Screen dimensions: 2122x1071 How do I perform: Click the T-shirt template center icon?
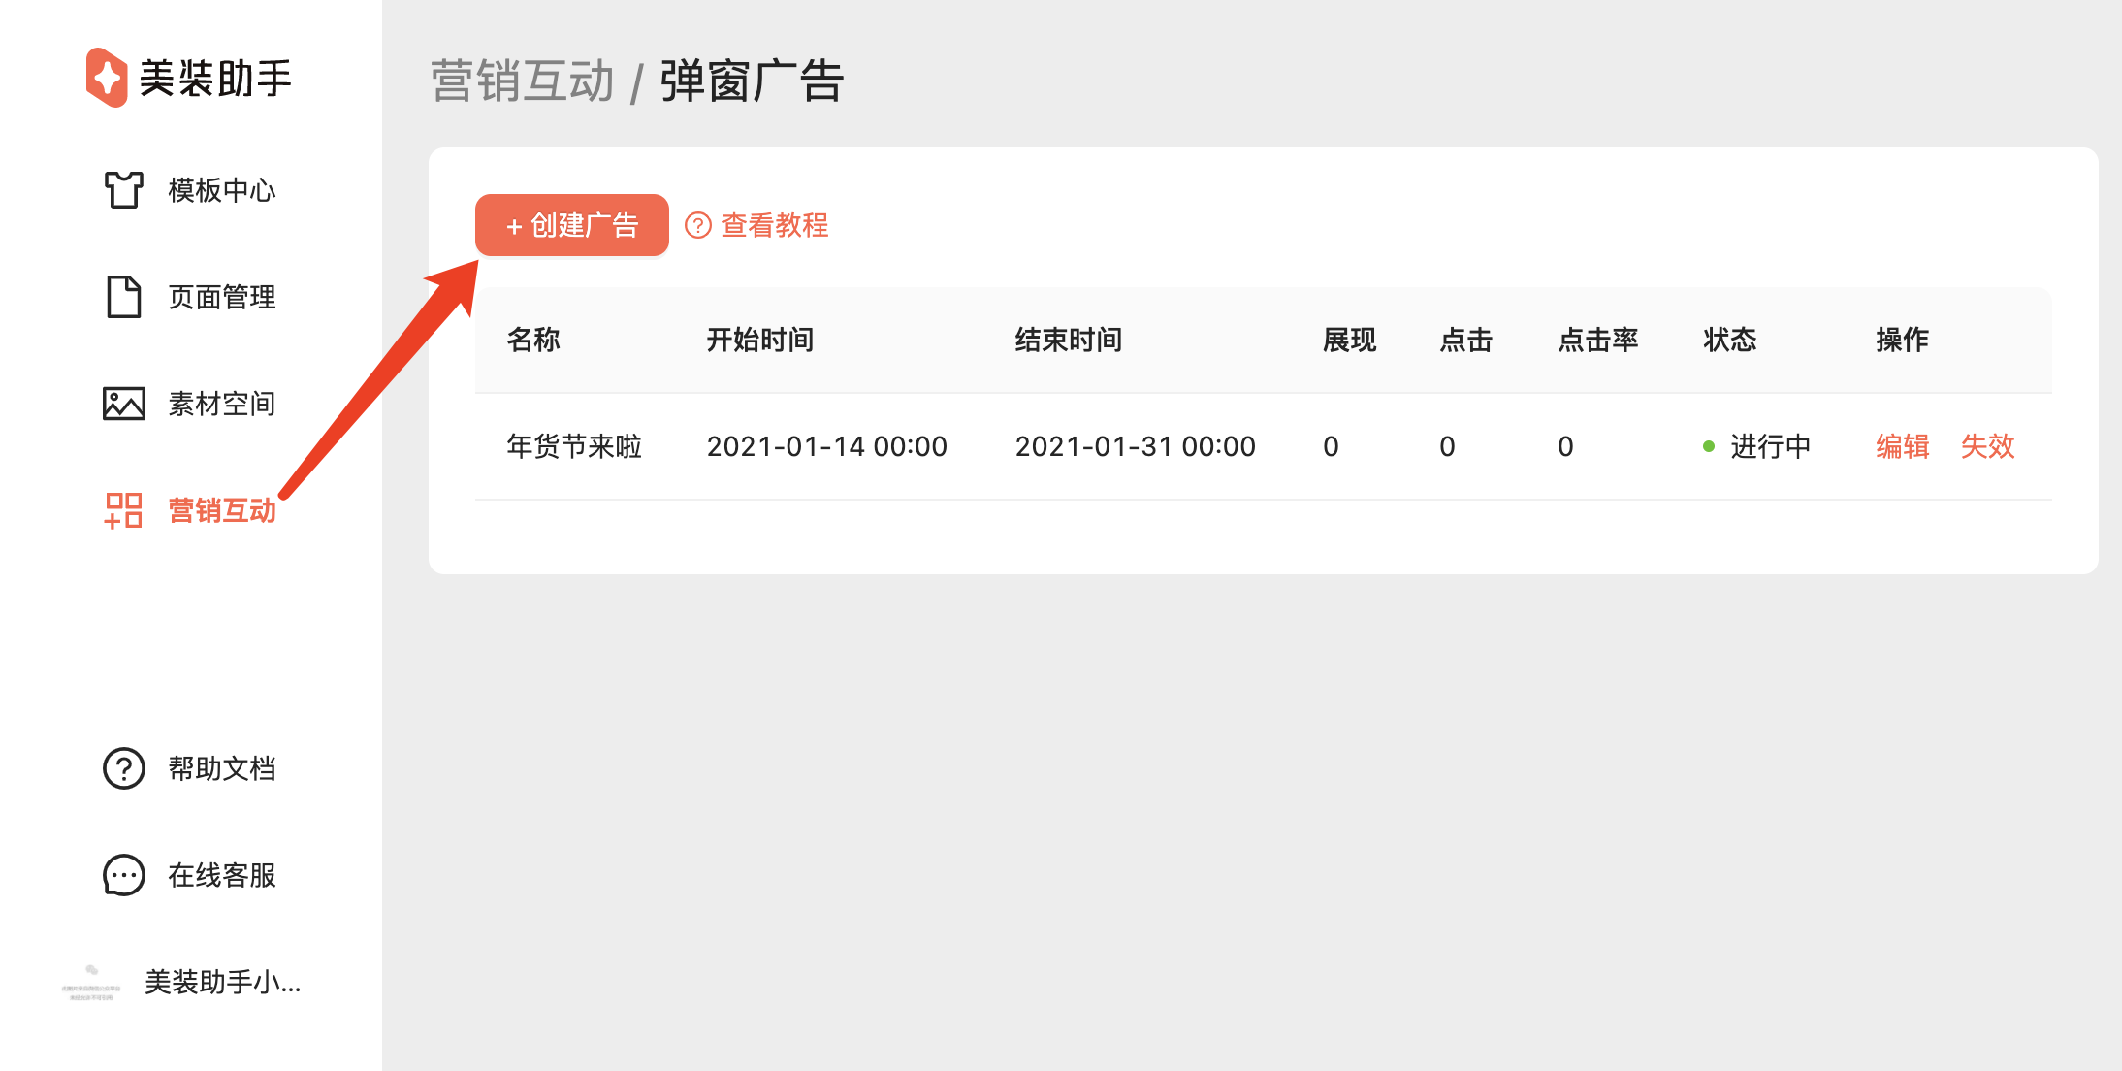pyautogui.click(x=123, y=189)
